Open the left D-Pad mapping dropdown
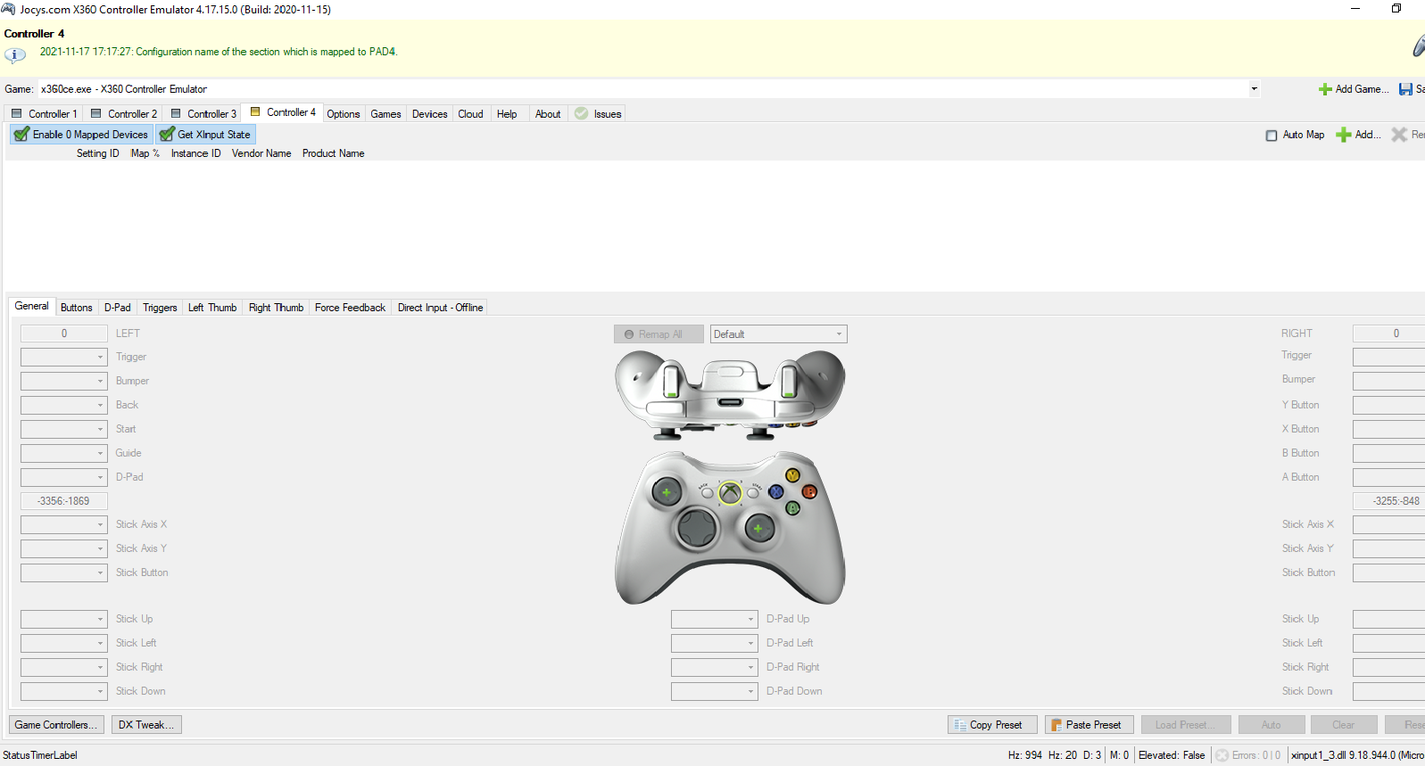Viewport: 1425px width, 766px height. 64,477
